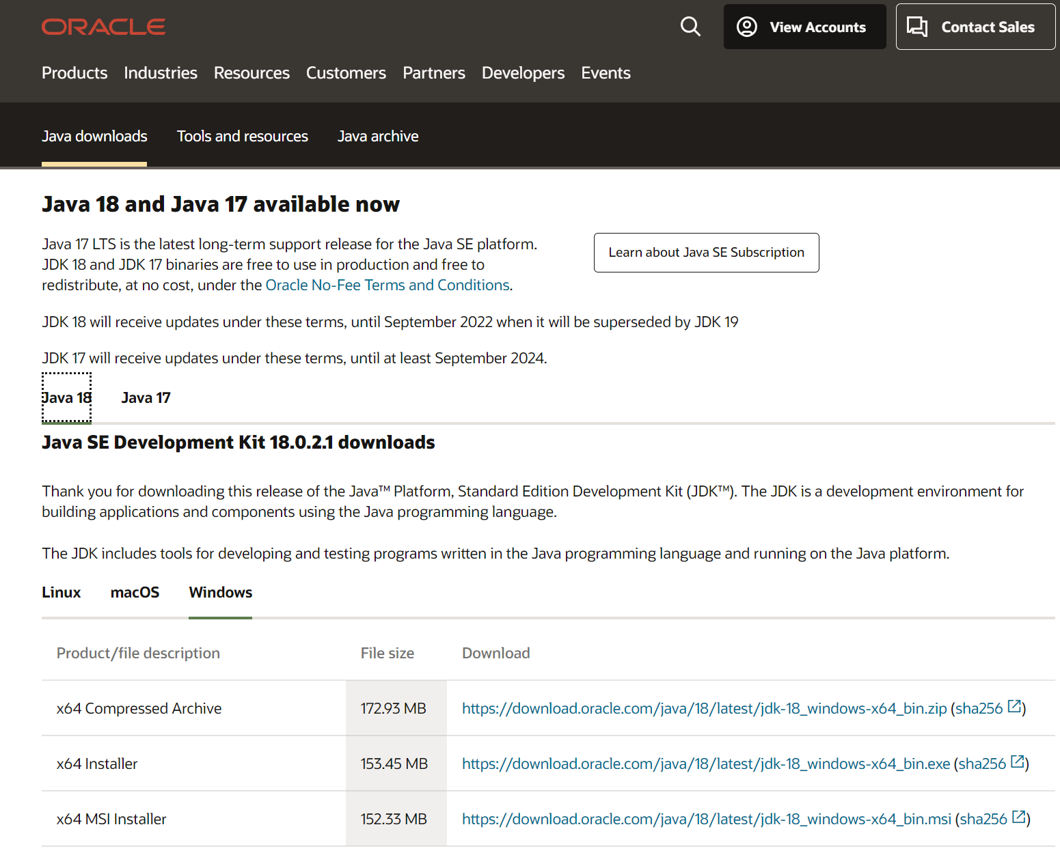
Task: Click Java 18 and Java 17 available heading
Action: (221, 204)
